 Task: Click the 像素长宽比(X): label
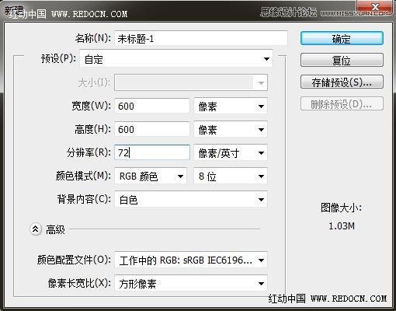pyautogui.click(x=79, y=283)
